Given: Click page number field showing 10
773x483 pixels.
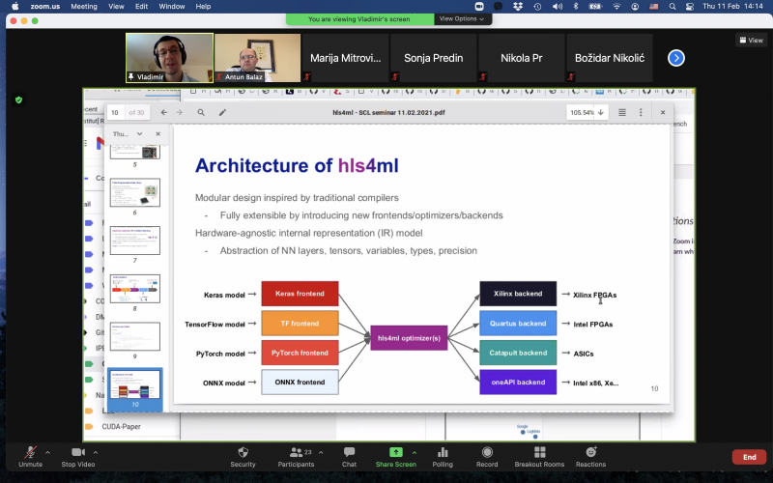Looking at the screenshot, I should point(115,112).
